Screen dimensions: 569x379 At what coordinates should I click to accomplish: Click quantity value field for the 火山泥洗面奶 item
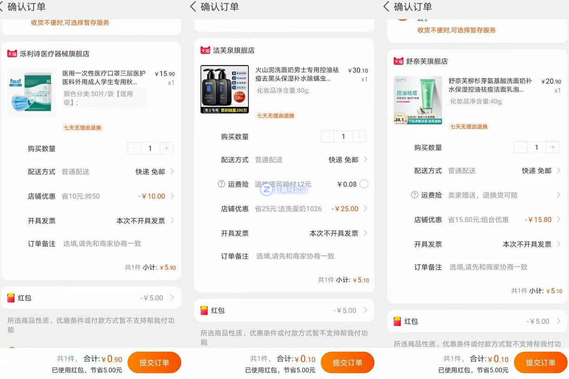343,137
